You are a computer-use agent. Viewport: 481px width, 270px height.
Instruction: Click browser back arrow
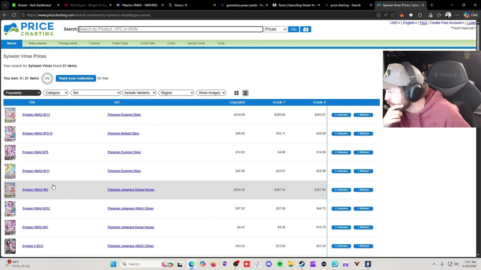(x=5, y=15)
